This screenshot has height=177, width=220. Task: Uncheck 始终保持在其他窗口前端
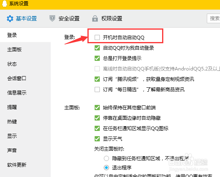coord(97,107)
